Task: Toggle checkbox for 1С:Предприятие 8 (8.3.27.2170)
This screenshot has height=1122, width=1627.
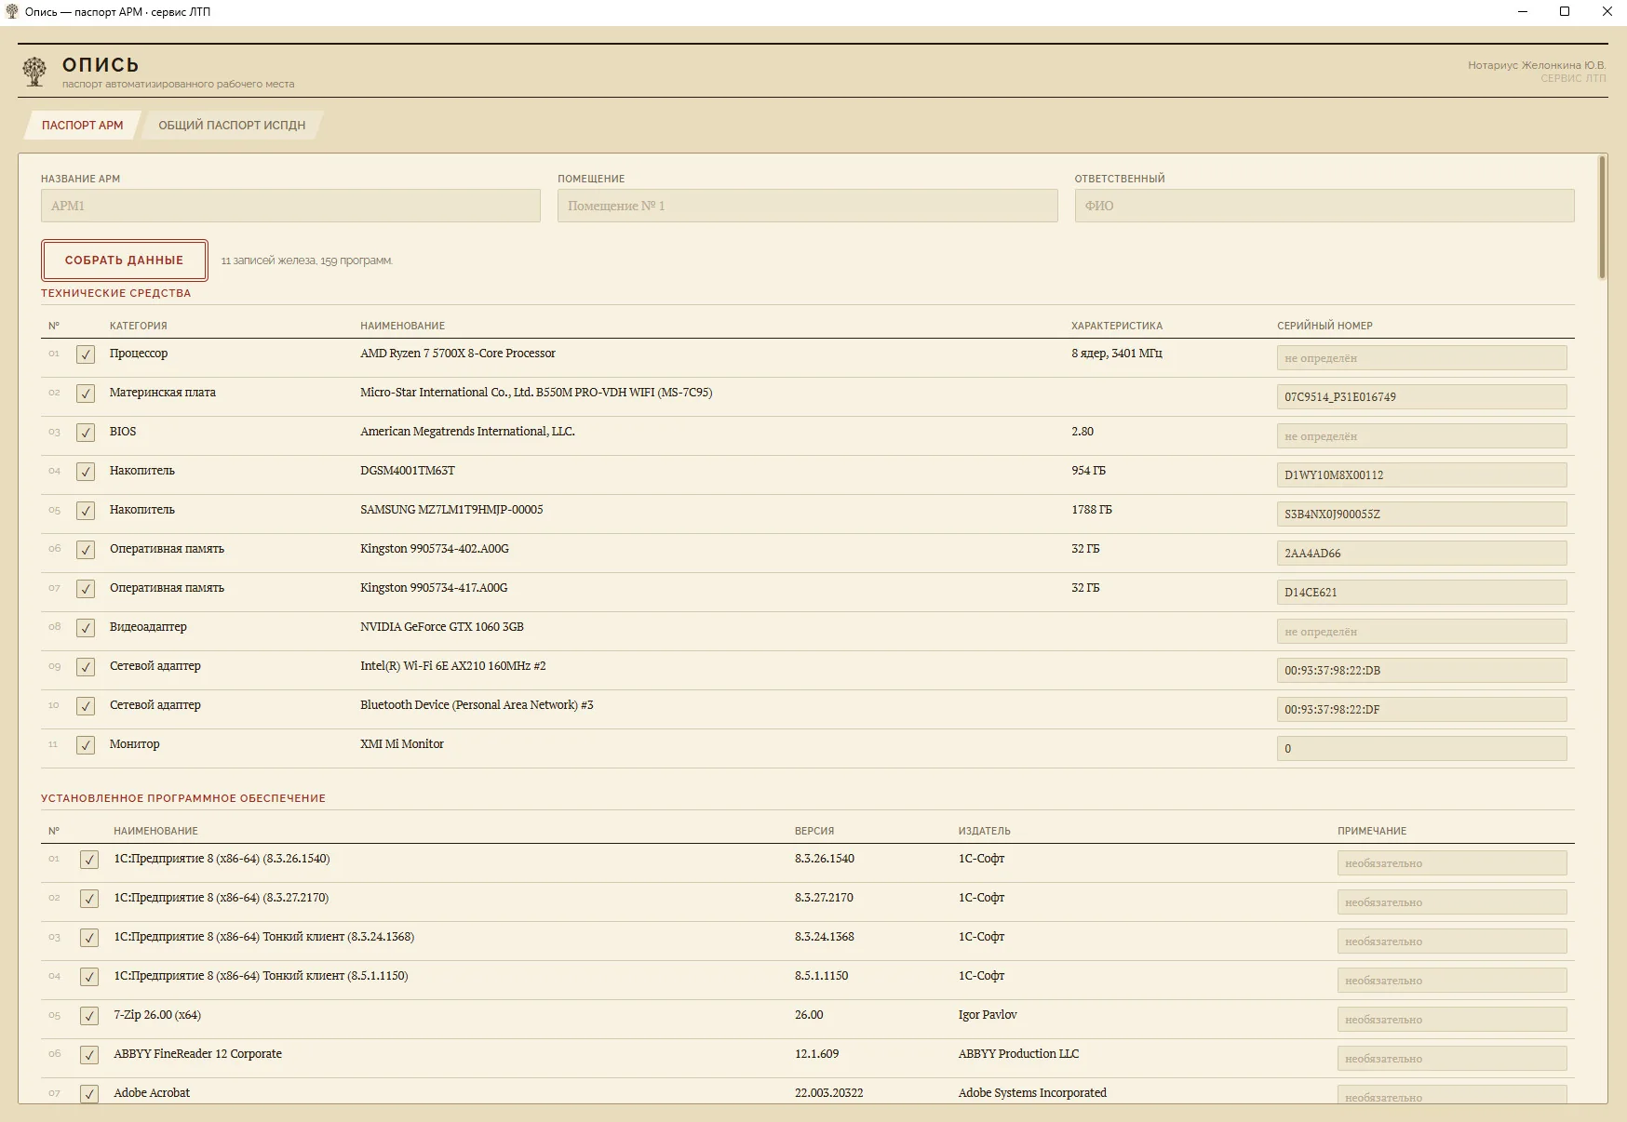Action: tap(89, 899)
